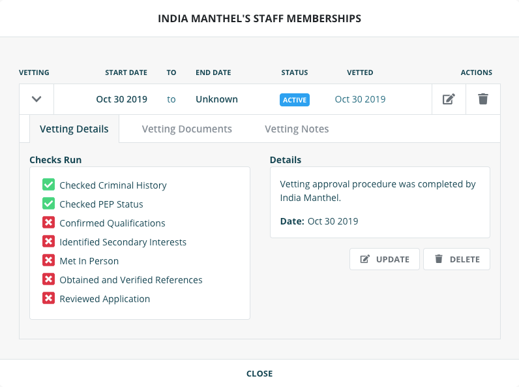
Task: Click the Obtained and Verified References cross icon
Action: pyautogui.click(x=48, y=280)
